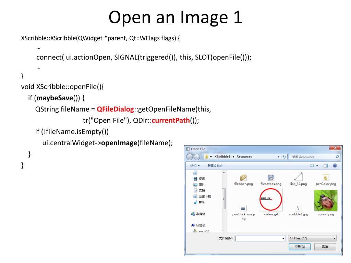Screen dimensions: 351x263
Task: Toggle the preview pane icon
Action: (326, 166)
